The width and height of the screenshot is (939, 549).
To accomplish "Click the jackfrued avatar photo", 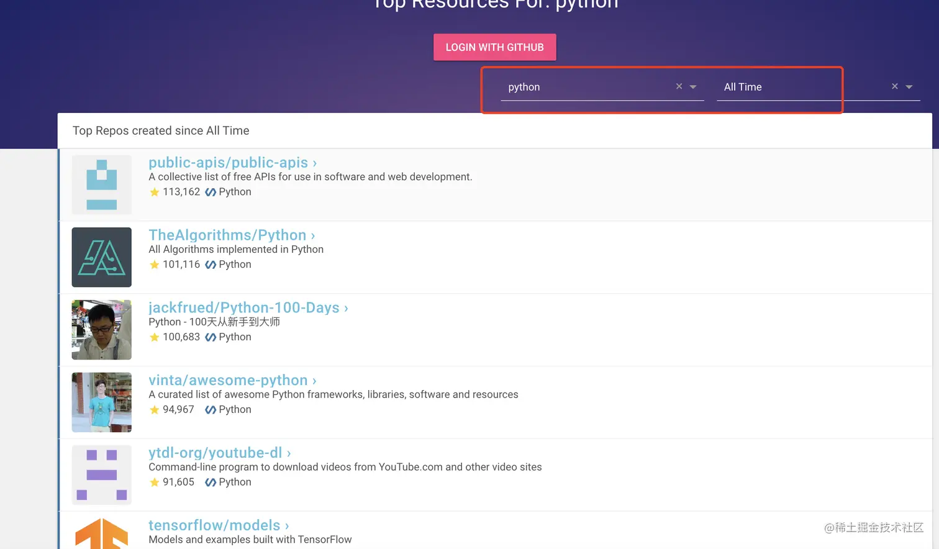I will coord(102,330).
